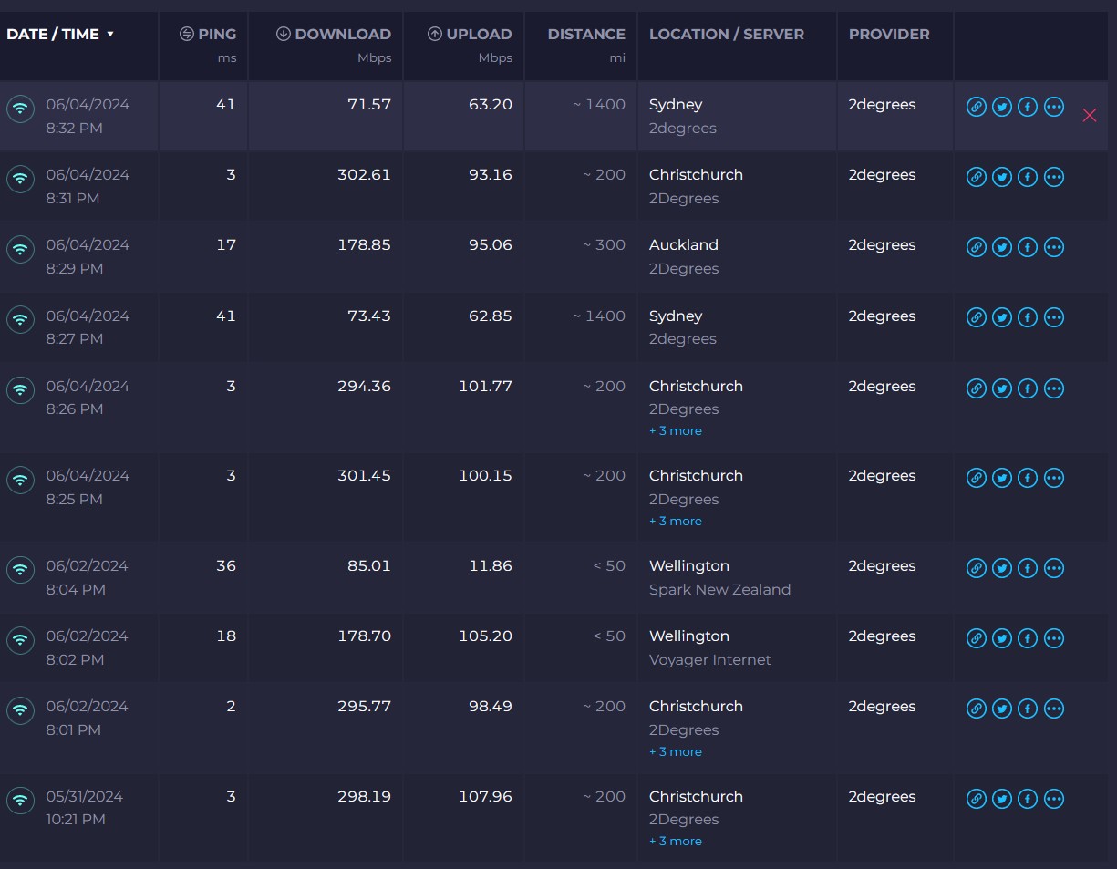Open more options for the Voyager Internet result
This screenshot has width=1117, height=869.
coord(1054,638)
